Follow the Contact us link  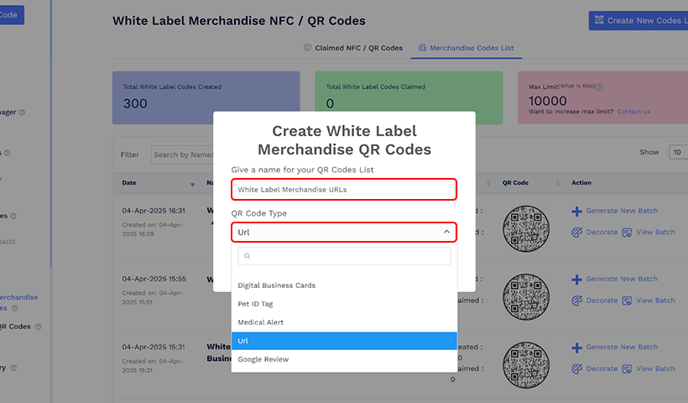633,112
